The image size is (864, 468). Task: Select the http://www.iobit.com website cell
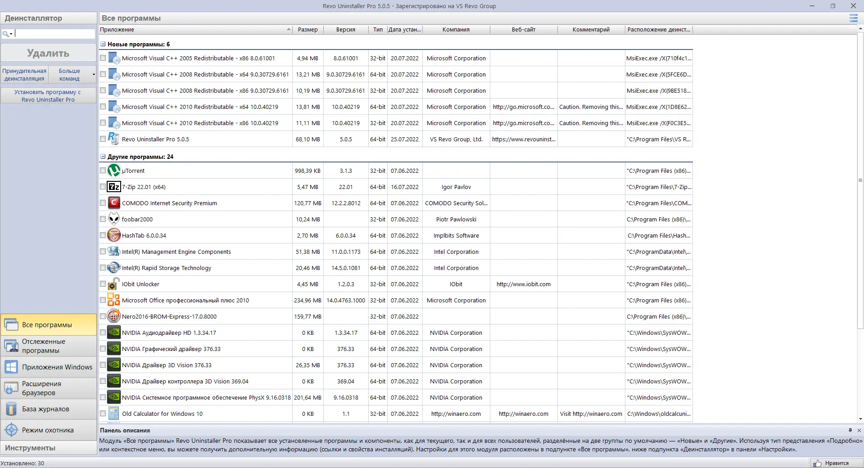point(524,284)
